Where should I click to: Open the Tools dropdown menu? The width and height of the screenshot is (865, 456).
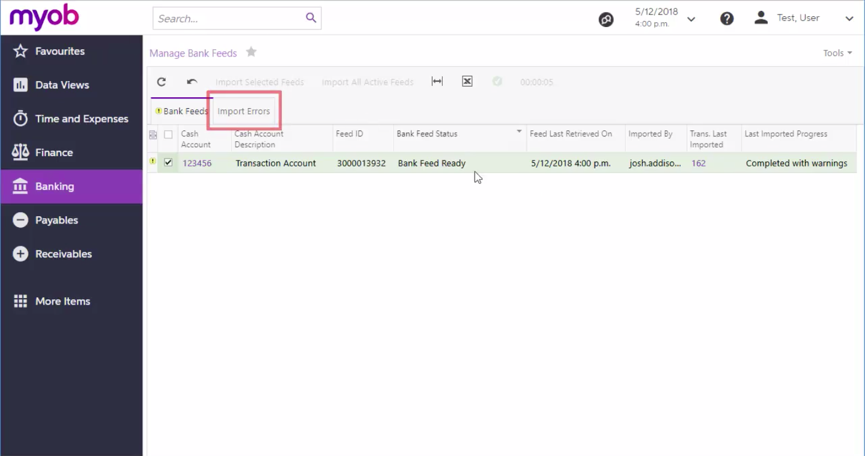click(837, 53)
